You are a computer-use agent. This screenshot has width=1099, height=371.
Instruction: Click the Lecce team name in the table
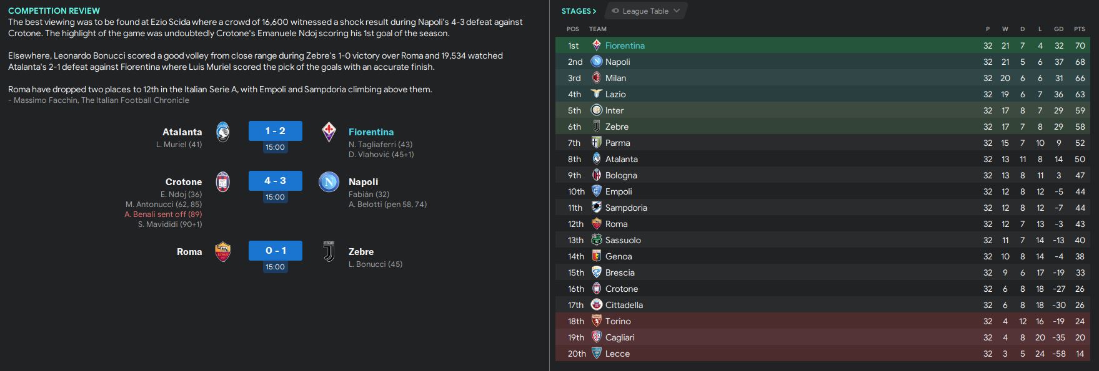[617, 354]
